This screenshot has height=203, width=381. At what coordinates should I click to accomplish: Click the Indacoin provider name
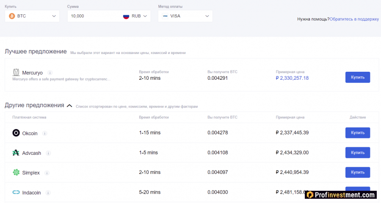32,193
